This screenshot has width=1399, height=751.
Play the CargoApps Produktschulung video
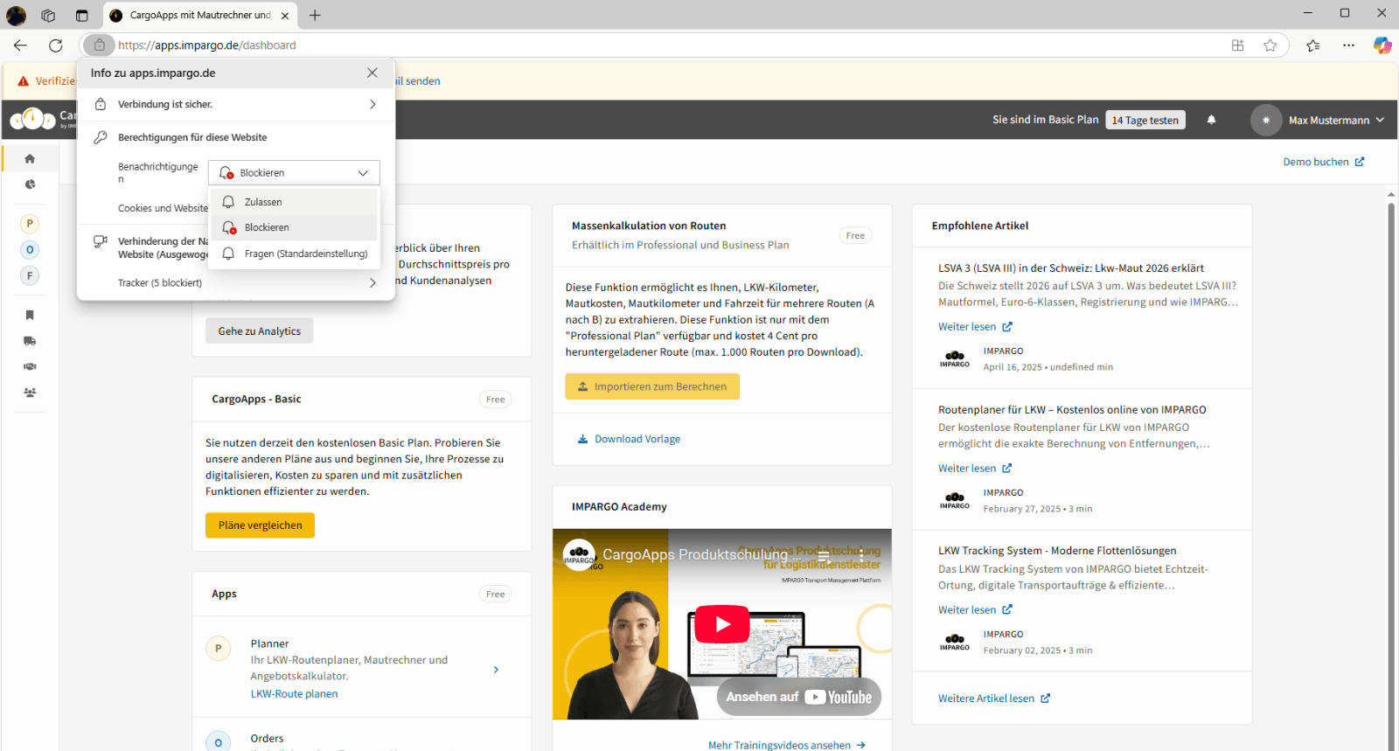721,624
